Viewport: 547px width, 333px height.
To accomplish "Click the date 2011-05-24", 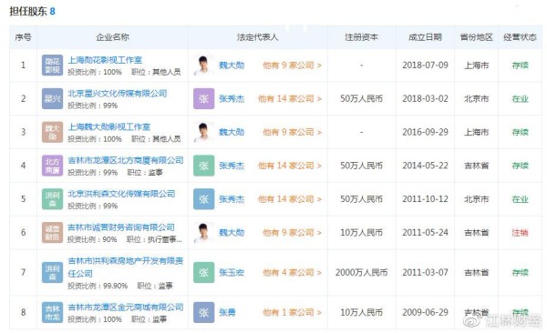I will pos(425,232).
